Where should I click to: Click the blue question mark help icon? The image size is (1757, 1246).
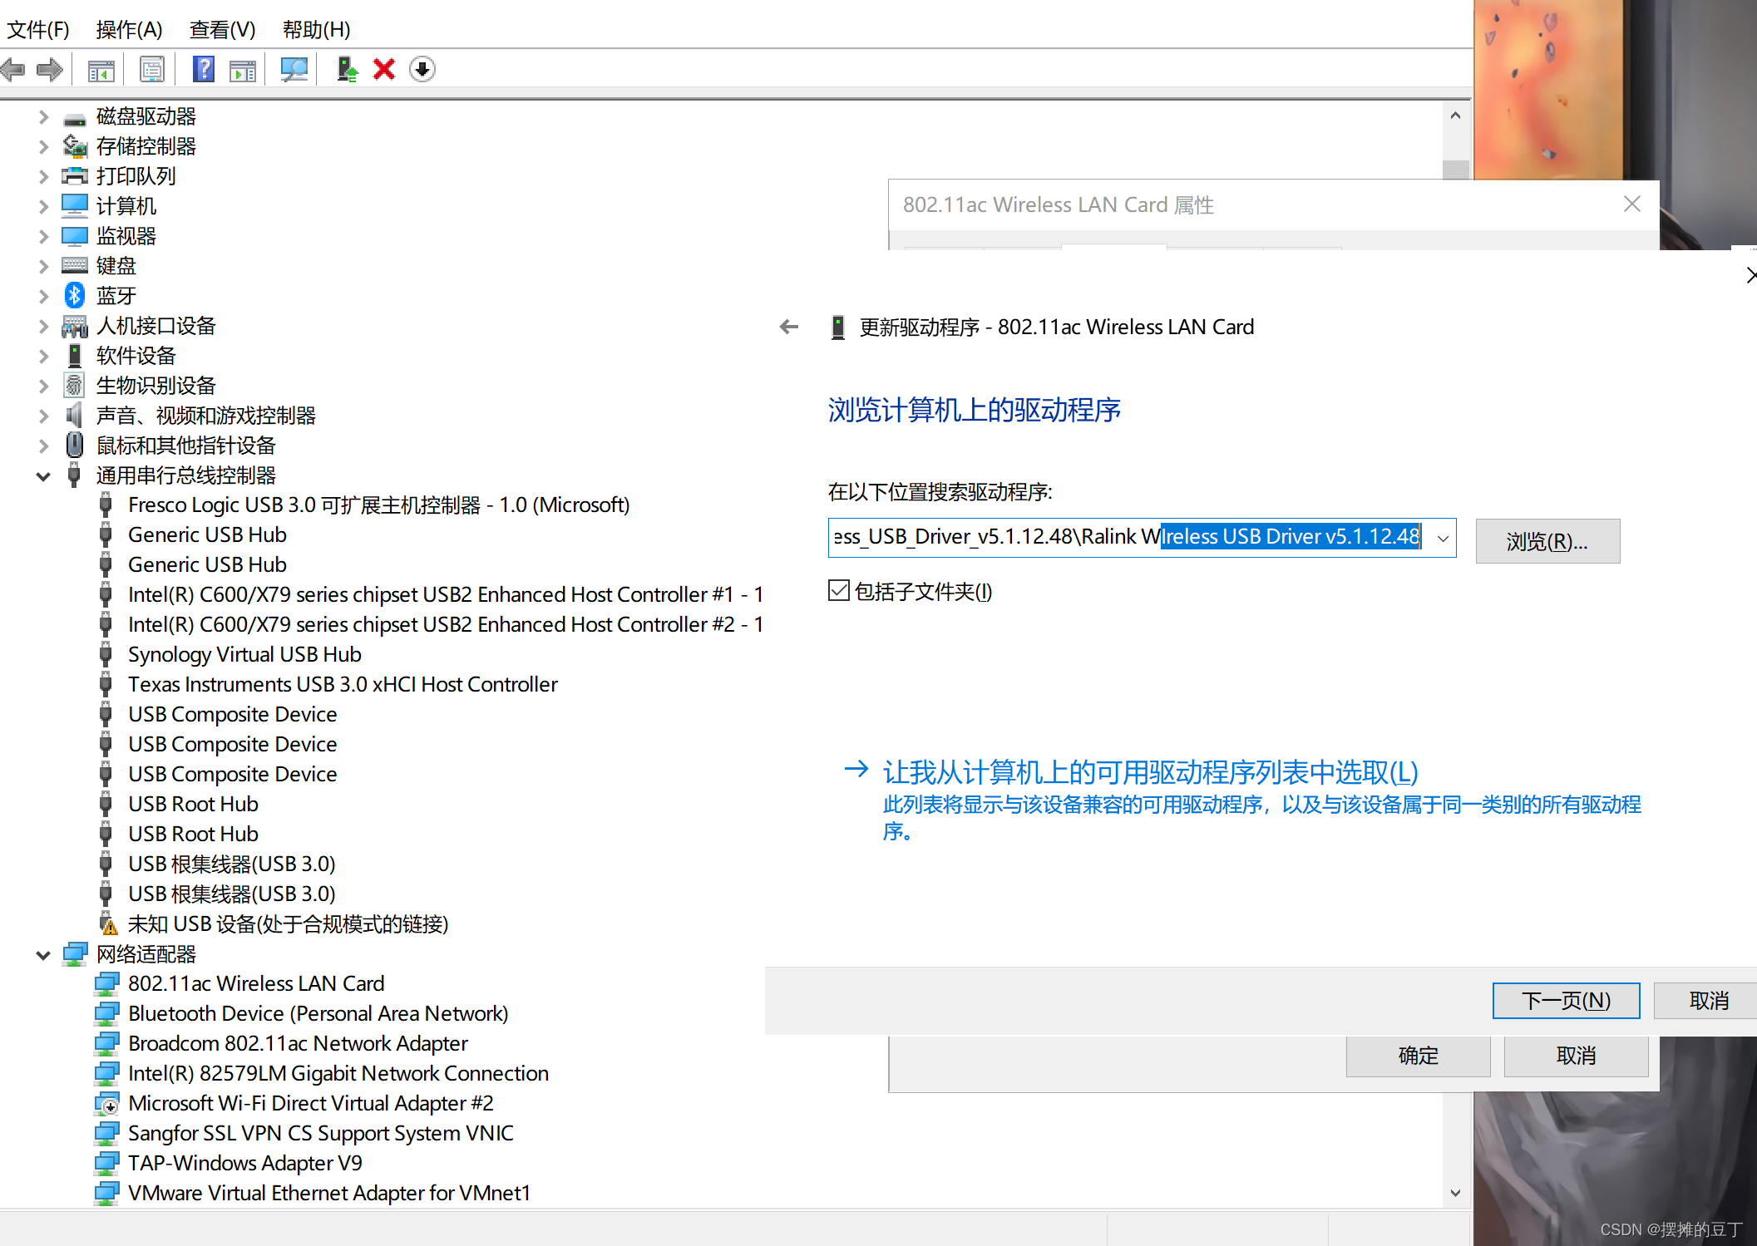click(x=203, y=69)
